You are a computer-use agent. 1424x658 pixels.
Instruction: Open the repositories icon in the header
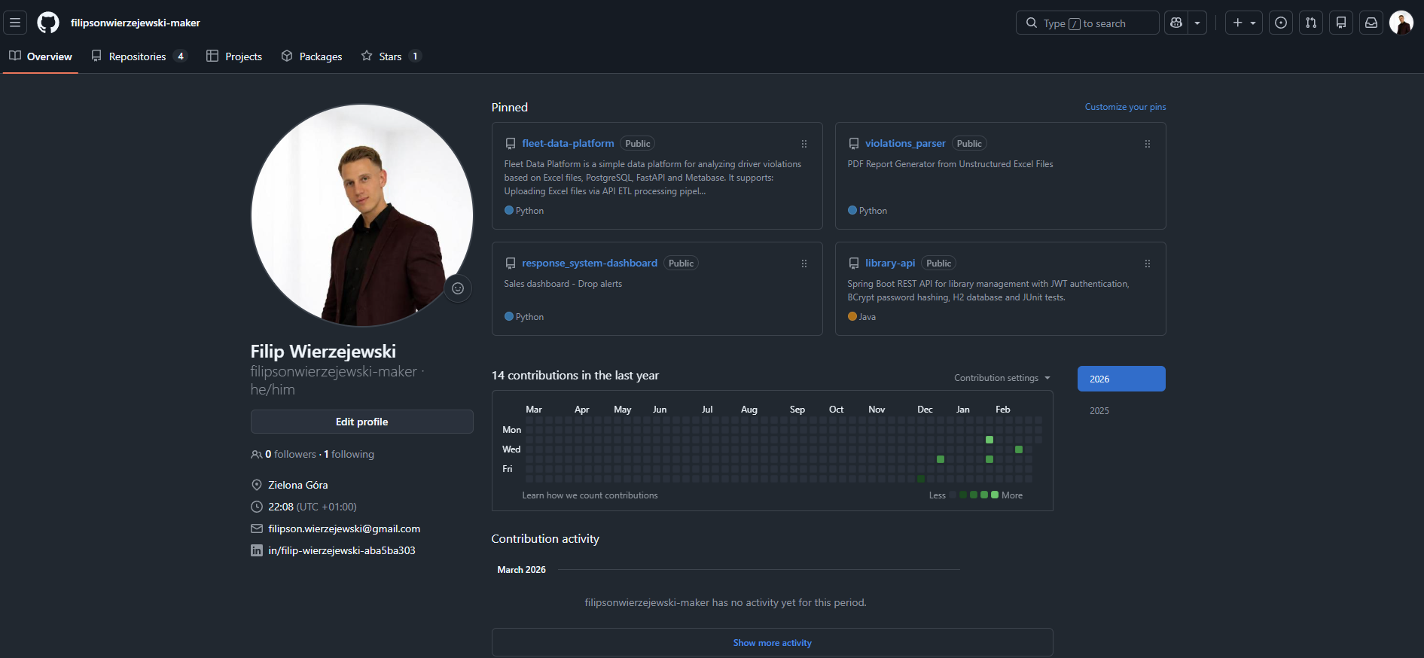(1341, 23)
